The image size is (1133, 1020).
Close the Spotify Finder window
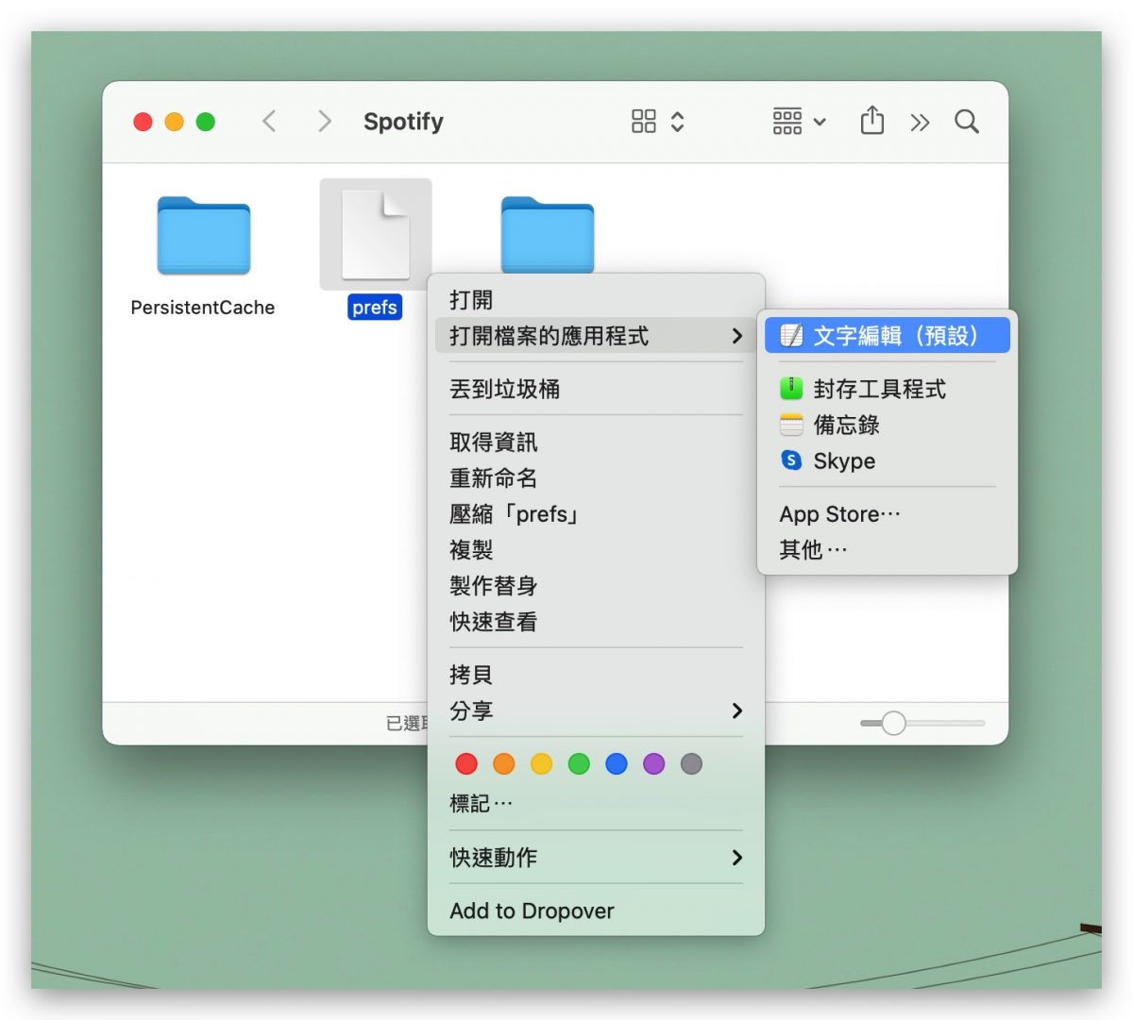[143, 122]
